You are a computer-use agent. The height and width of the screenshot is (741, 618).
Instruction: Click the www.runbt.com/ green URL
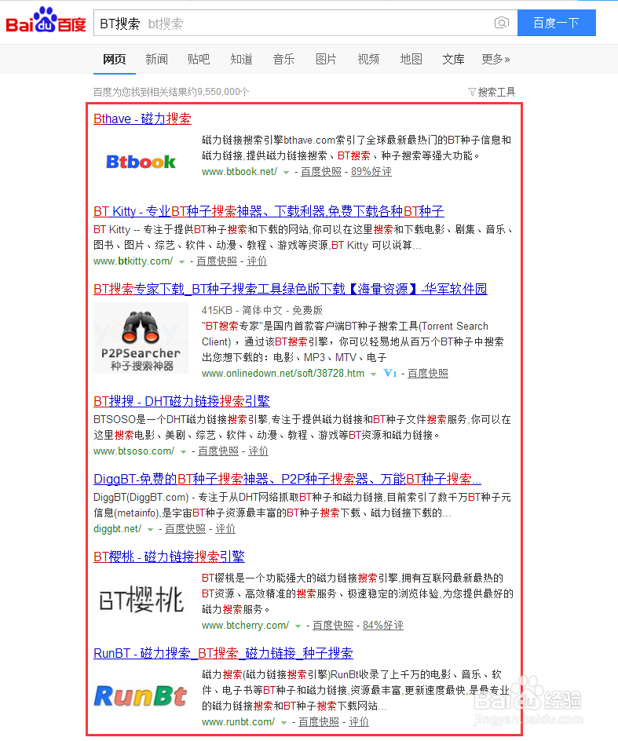click(238, 721)
